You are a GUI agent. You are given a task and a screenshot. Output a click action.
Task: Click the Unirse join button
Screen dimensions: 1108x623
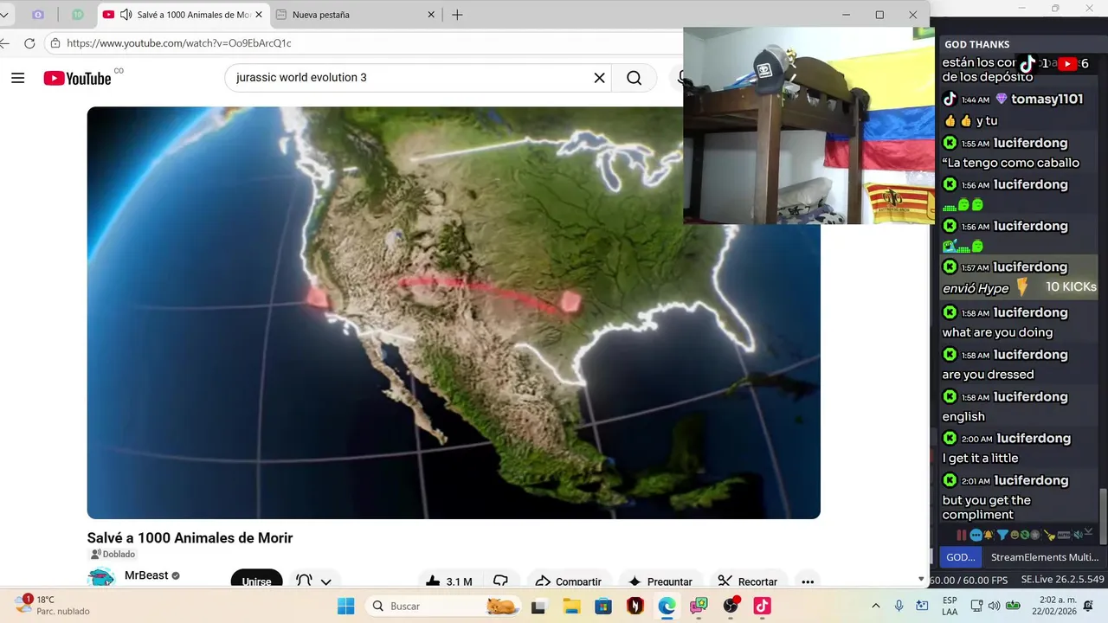coord(256,580)
